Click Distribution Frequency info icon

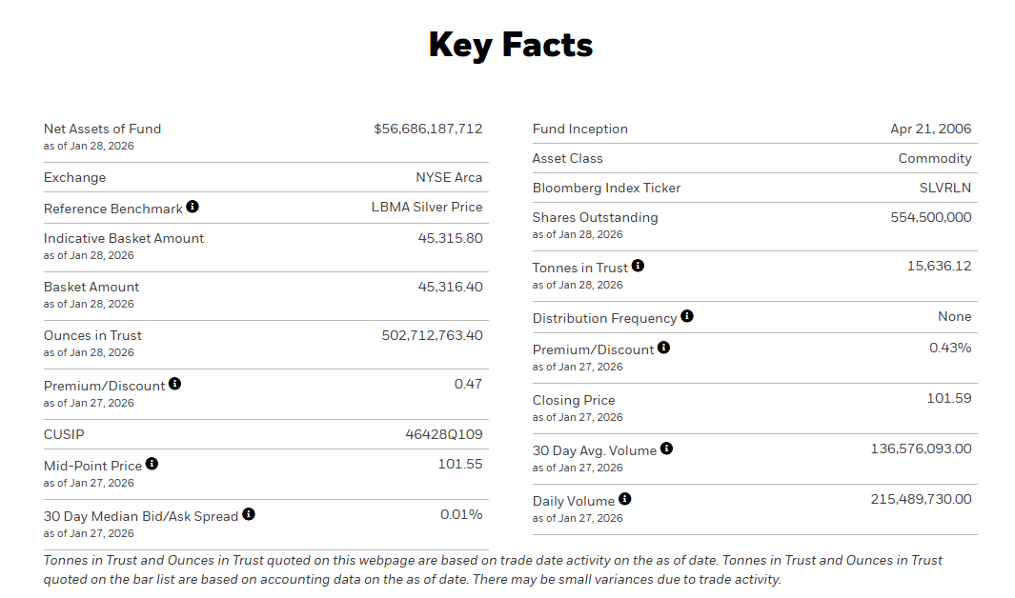coord(687,316)
